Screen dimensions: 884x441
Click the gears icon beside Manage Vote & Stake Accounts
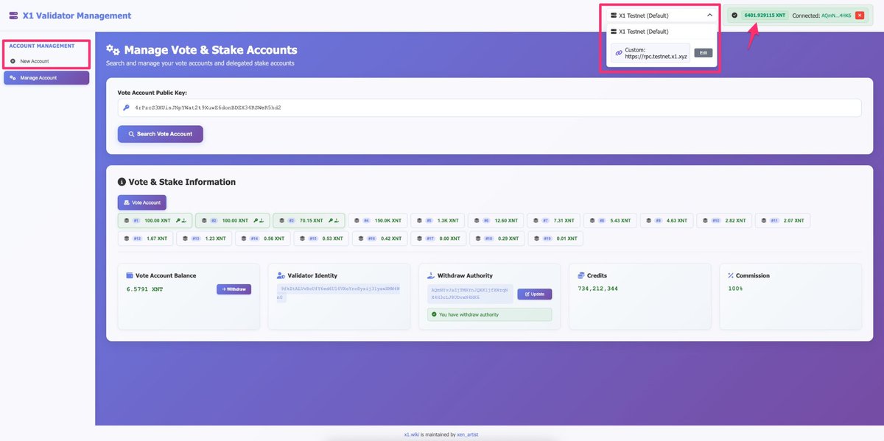pos(113,50)
